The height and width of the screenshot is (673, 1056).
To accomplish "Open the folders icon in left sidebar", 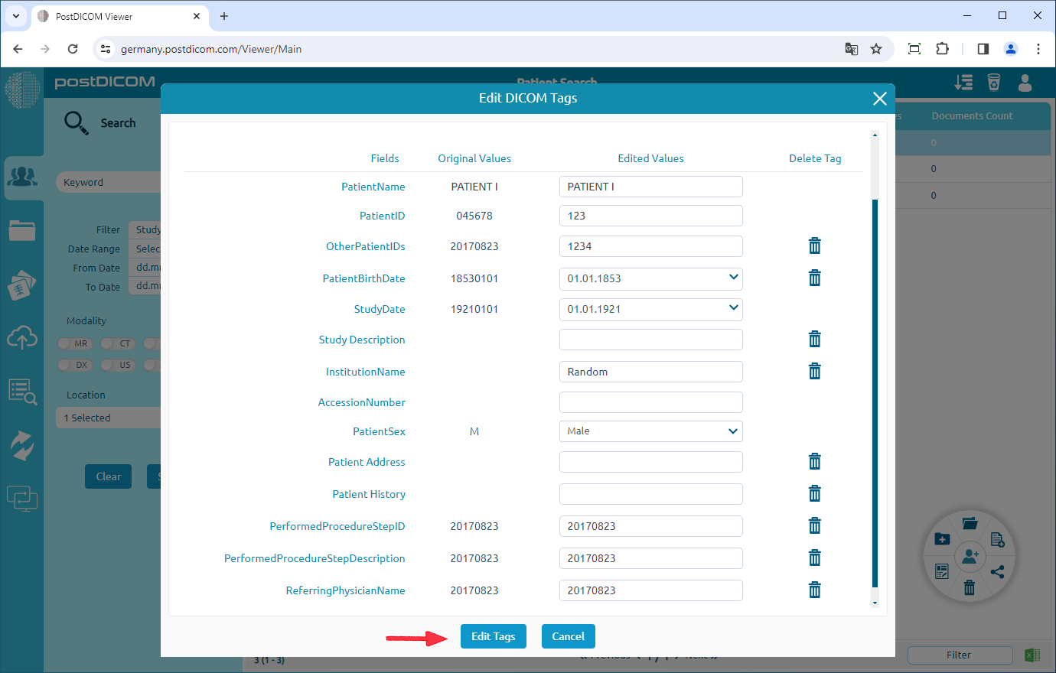I will (22, 230).
